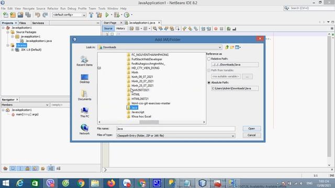Switch to the History editor view
Image resolution: width=335 pixels, height=188 pixels.
[120, 29]
